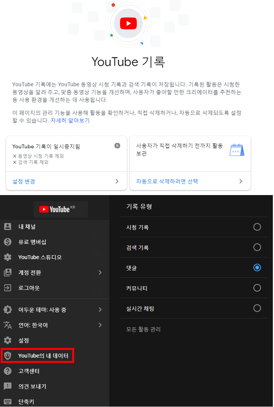This screenshot has height=407, width=274.
Task: Click the 검색 기록 제외 text
Action: 33,162
